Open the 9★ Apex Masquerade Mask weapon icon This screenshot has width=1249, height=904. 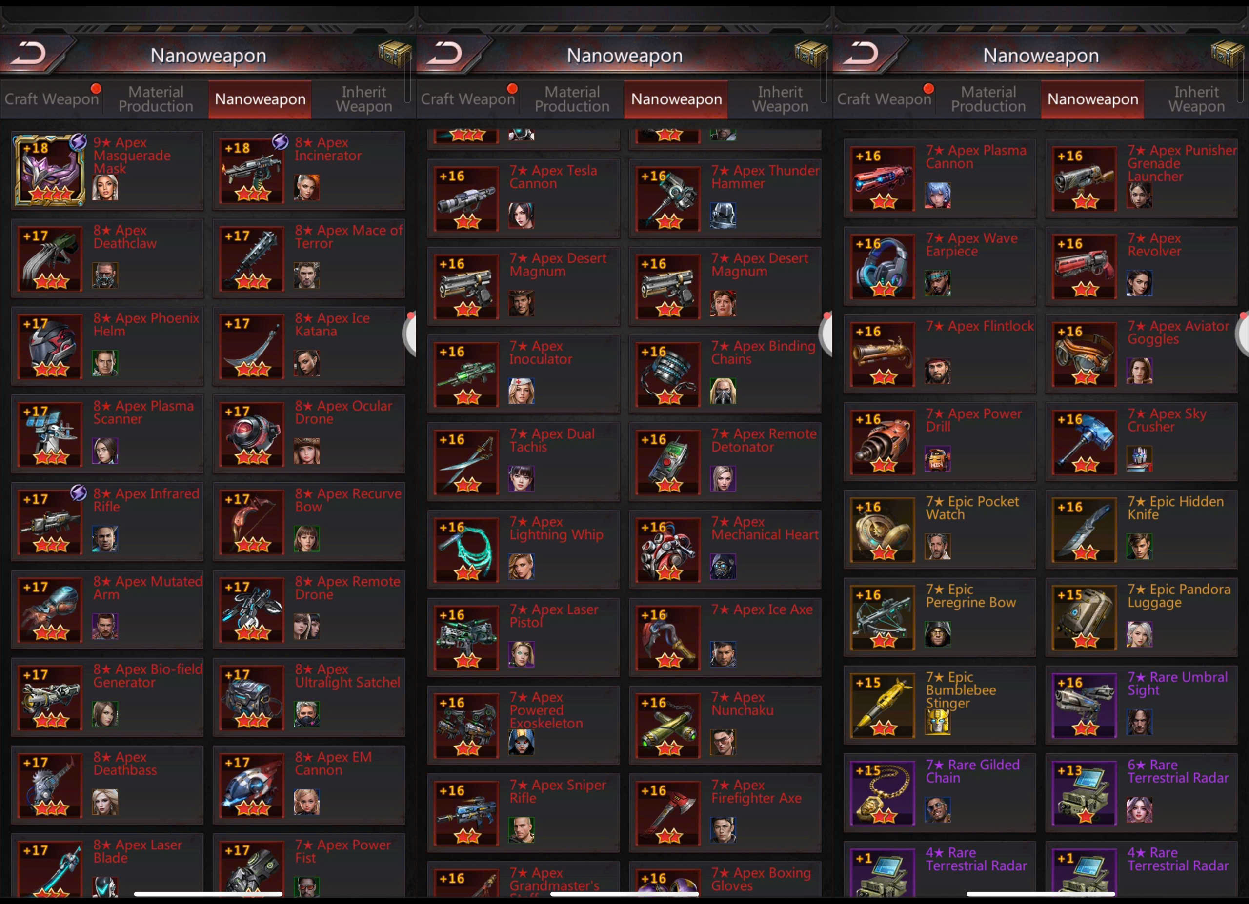click(x=50, y=171)
